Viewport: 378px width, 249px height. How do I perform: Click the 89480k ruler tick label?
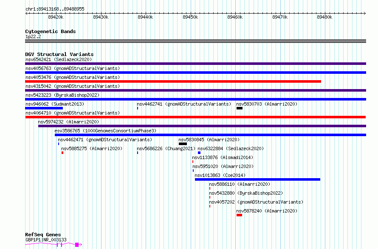324,17
